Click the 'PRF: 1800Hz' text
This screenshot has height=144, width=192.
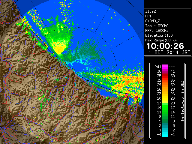157,31
